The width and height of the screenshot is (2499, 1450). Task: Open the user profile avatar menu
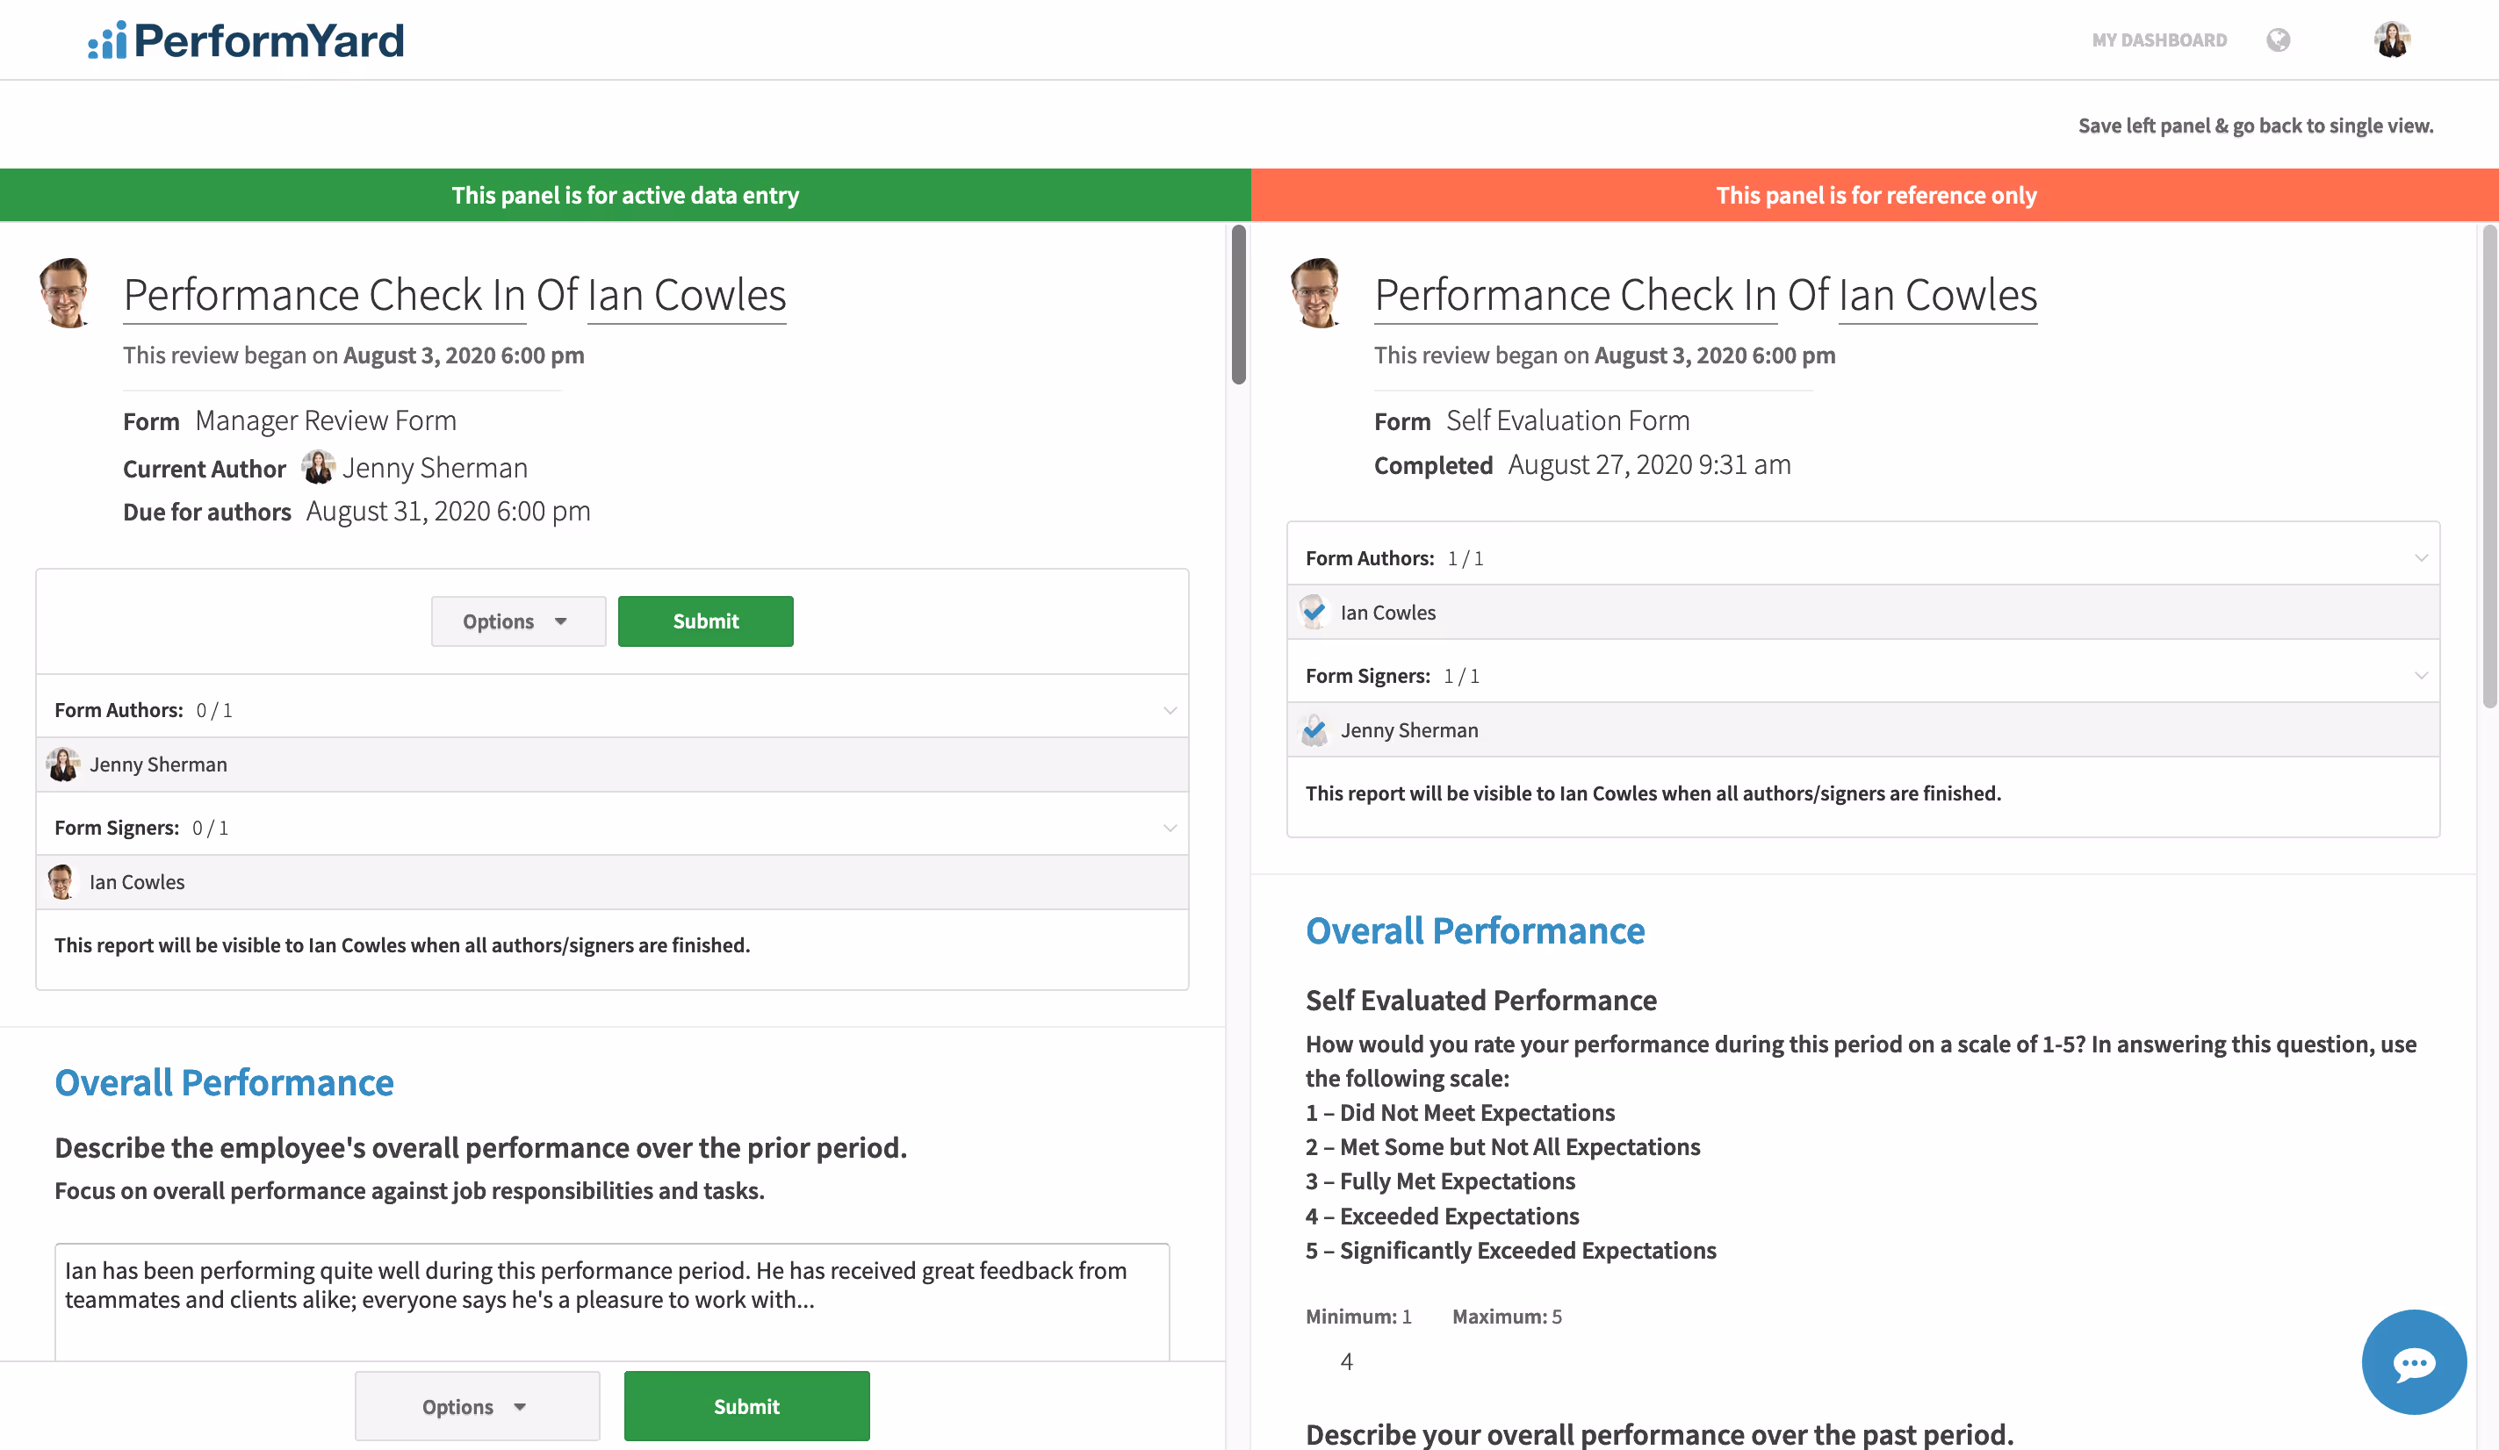tap(2391, 39)
